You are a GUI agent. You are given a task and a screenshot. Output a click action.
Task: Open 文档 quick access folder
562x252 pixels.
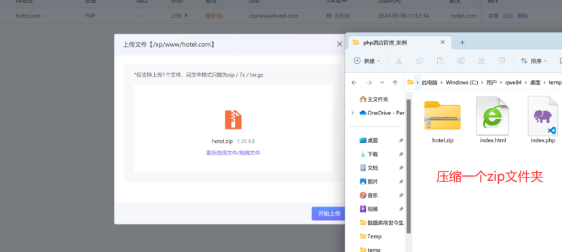coord(369,167)
